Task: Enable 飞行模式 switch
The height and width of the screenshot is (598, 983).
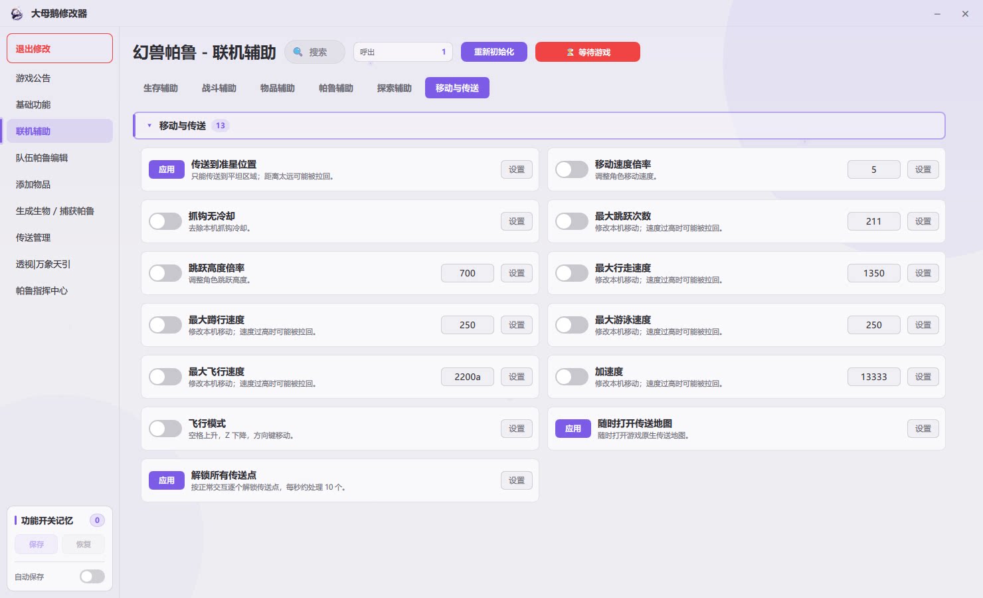Action: [165, 429]
